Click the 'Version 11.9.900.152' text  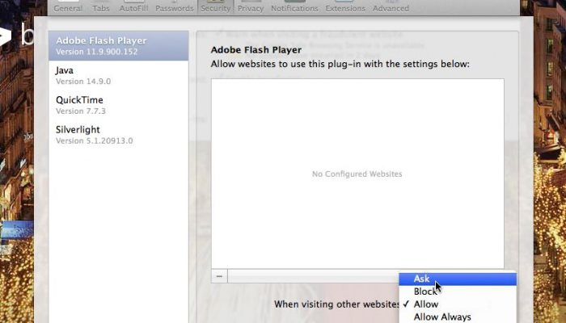[x=97, y=52]
